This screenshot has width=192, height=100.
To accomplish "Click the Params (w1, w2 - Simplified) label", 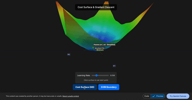I will (105, 45).
